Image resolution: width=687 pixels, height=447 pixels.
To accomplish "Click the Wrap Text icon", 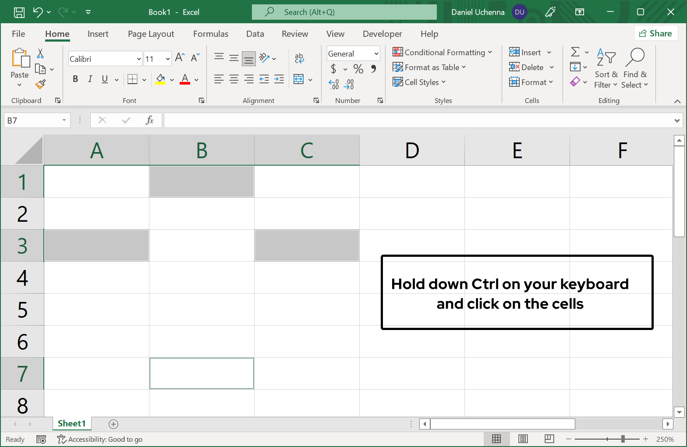I will click(x=299, y=58).
